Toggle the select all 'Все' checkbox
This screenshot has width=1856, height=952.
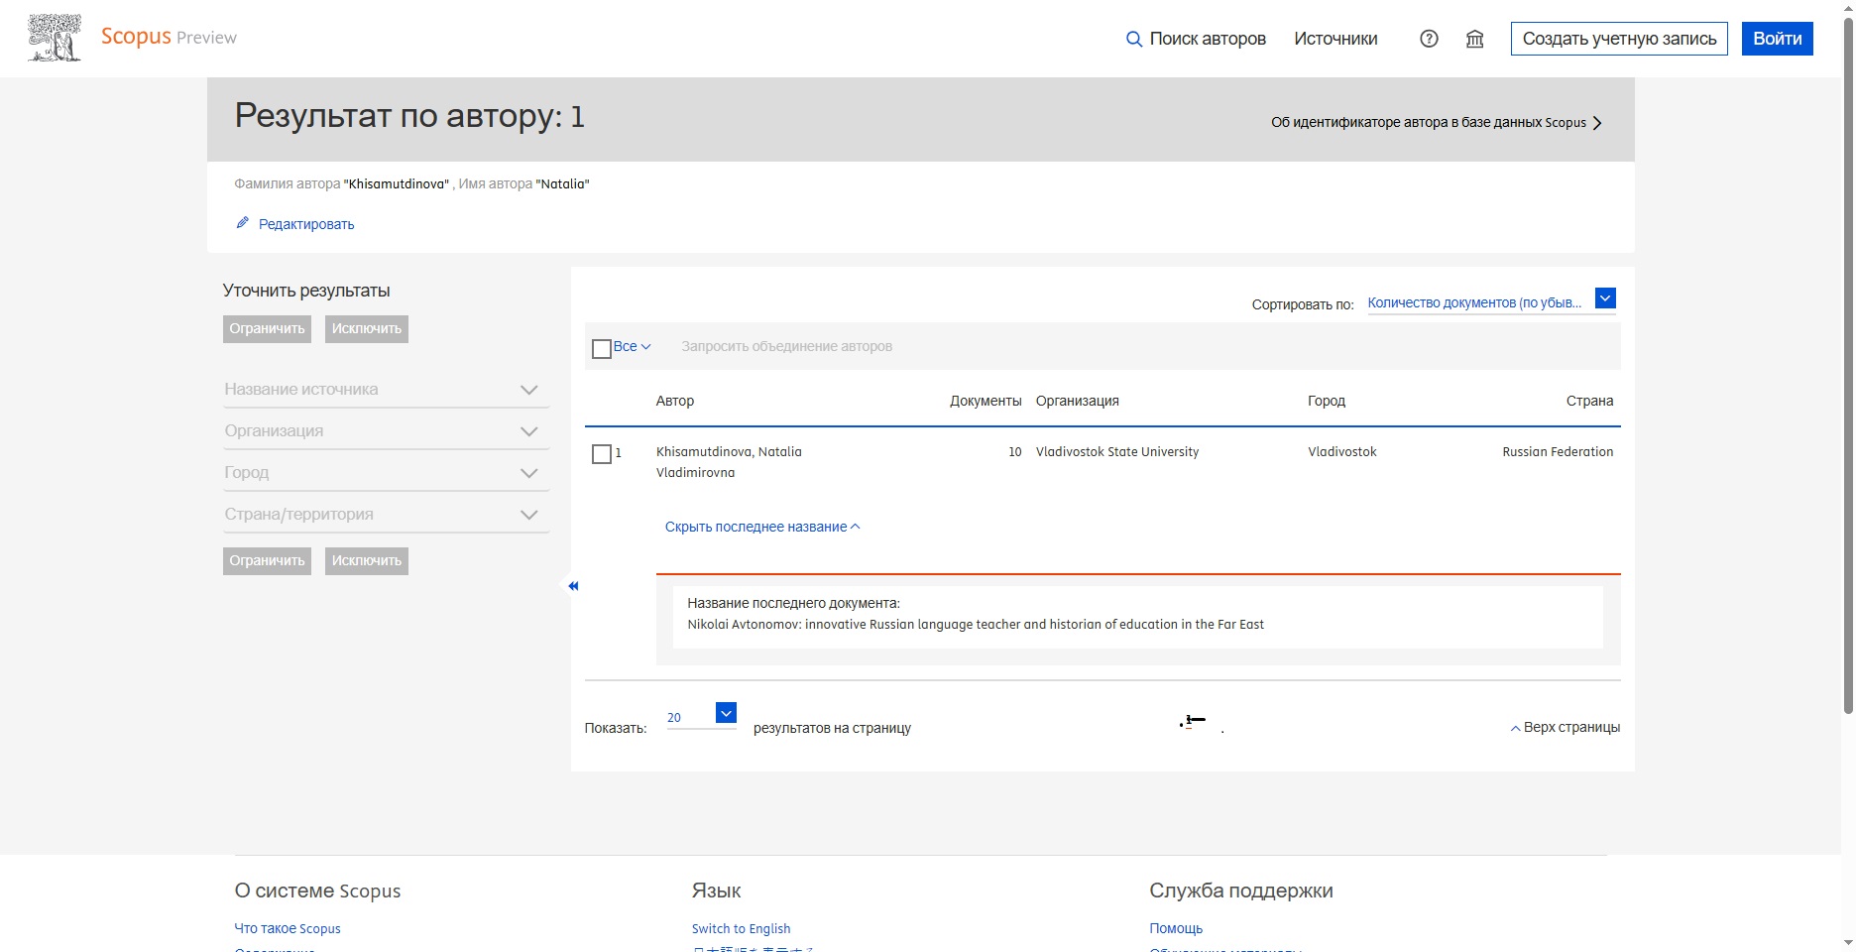[601, 348]
